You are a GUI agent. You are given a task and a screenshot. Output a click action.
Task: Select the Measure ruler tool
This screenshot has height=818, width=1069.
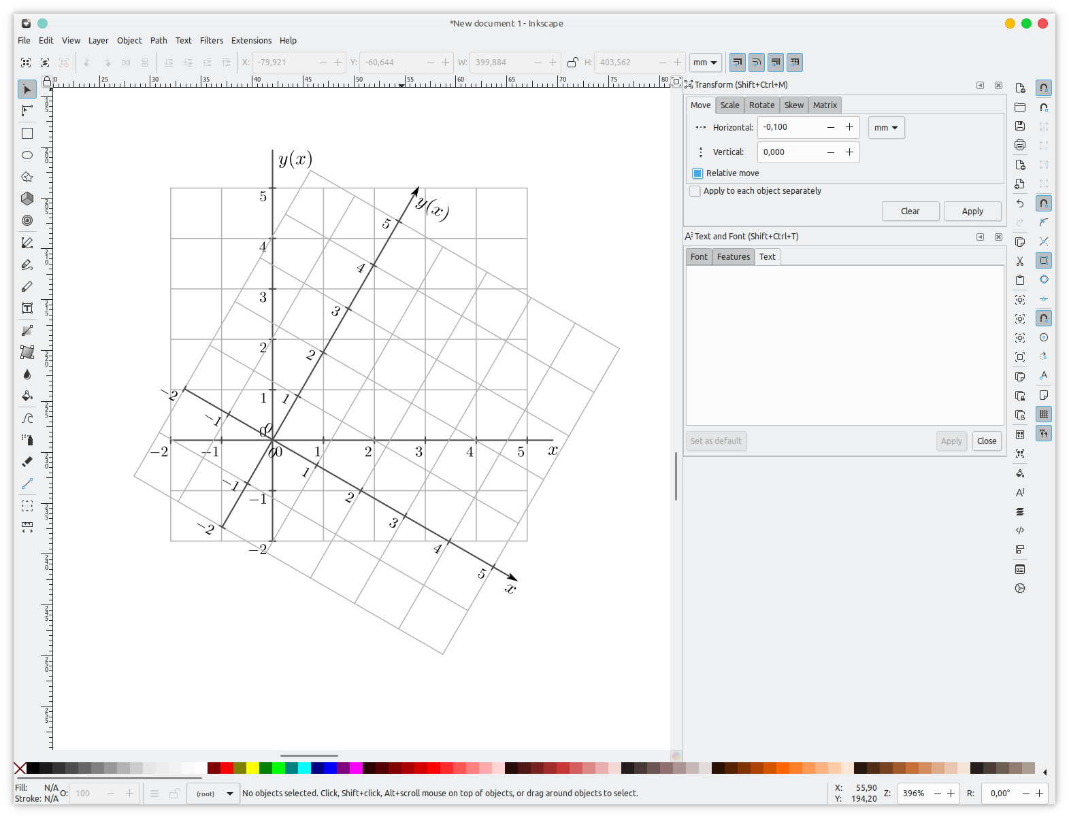(27, 527)
